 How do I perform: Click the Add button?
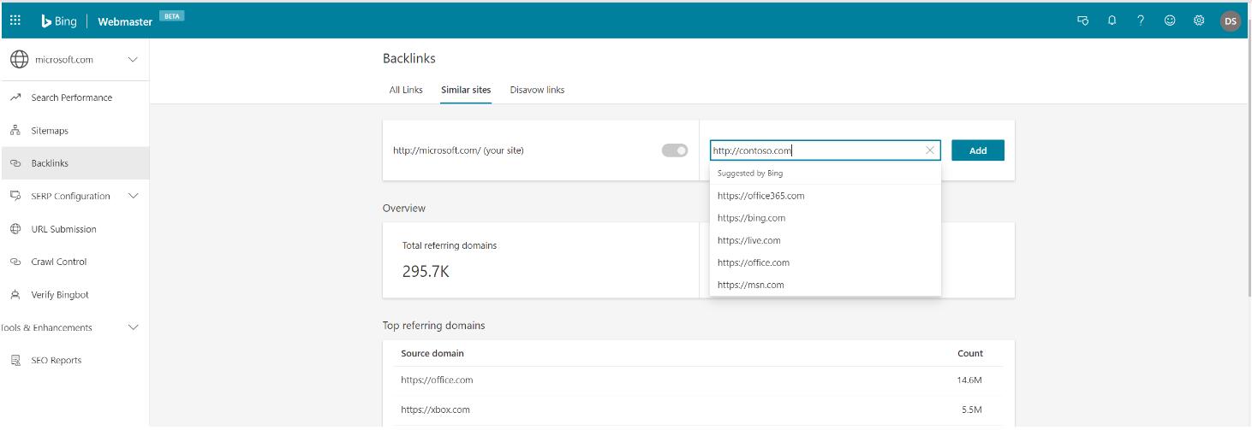pos(978,150)
